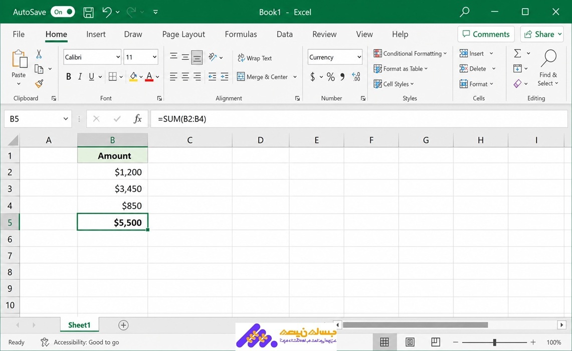
Task: Add a new sheet with plus icon
Action: coord(123,325)
